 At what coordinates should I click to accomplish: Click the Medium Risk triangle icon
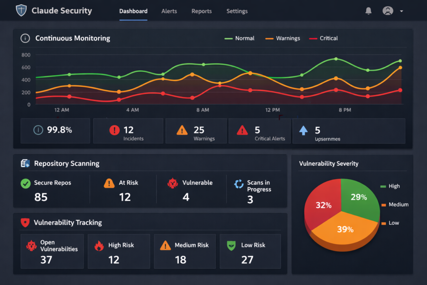(x=165, y=246)
